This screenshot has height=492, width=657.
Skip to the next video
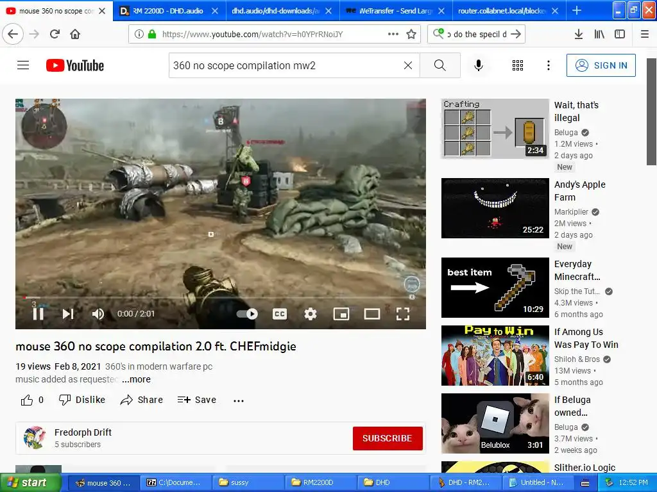tap(68, 314)
